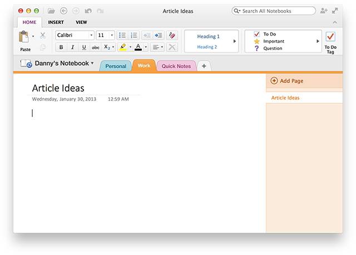Switch to the VIEW ribbon tab
This screenshot has height=255, width=356.
click(81, 22)
